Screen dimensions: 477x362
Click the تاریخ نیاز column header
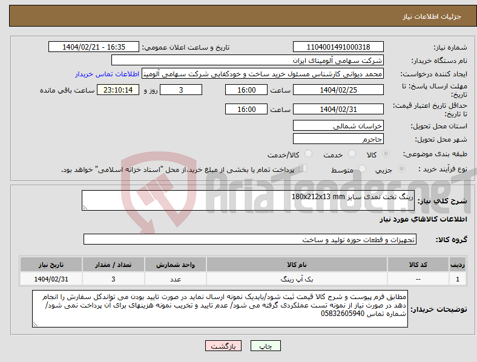(51, 265)
